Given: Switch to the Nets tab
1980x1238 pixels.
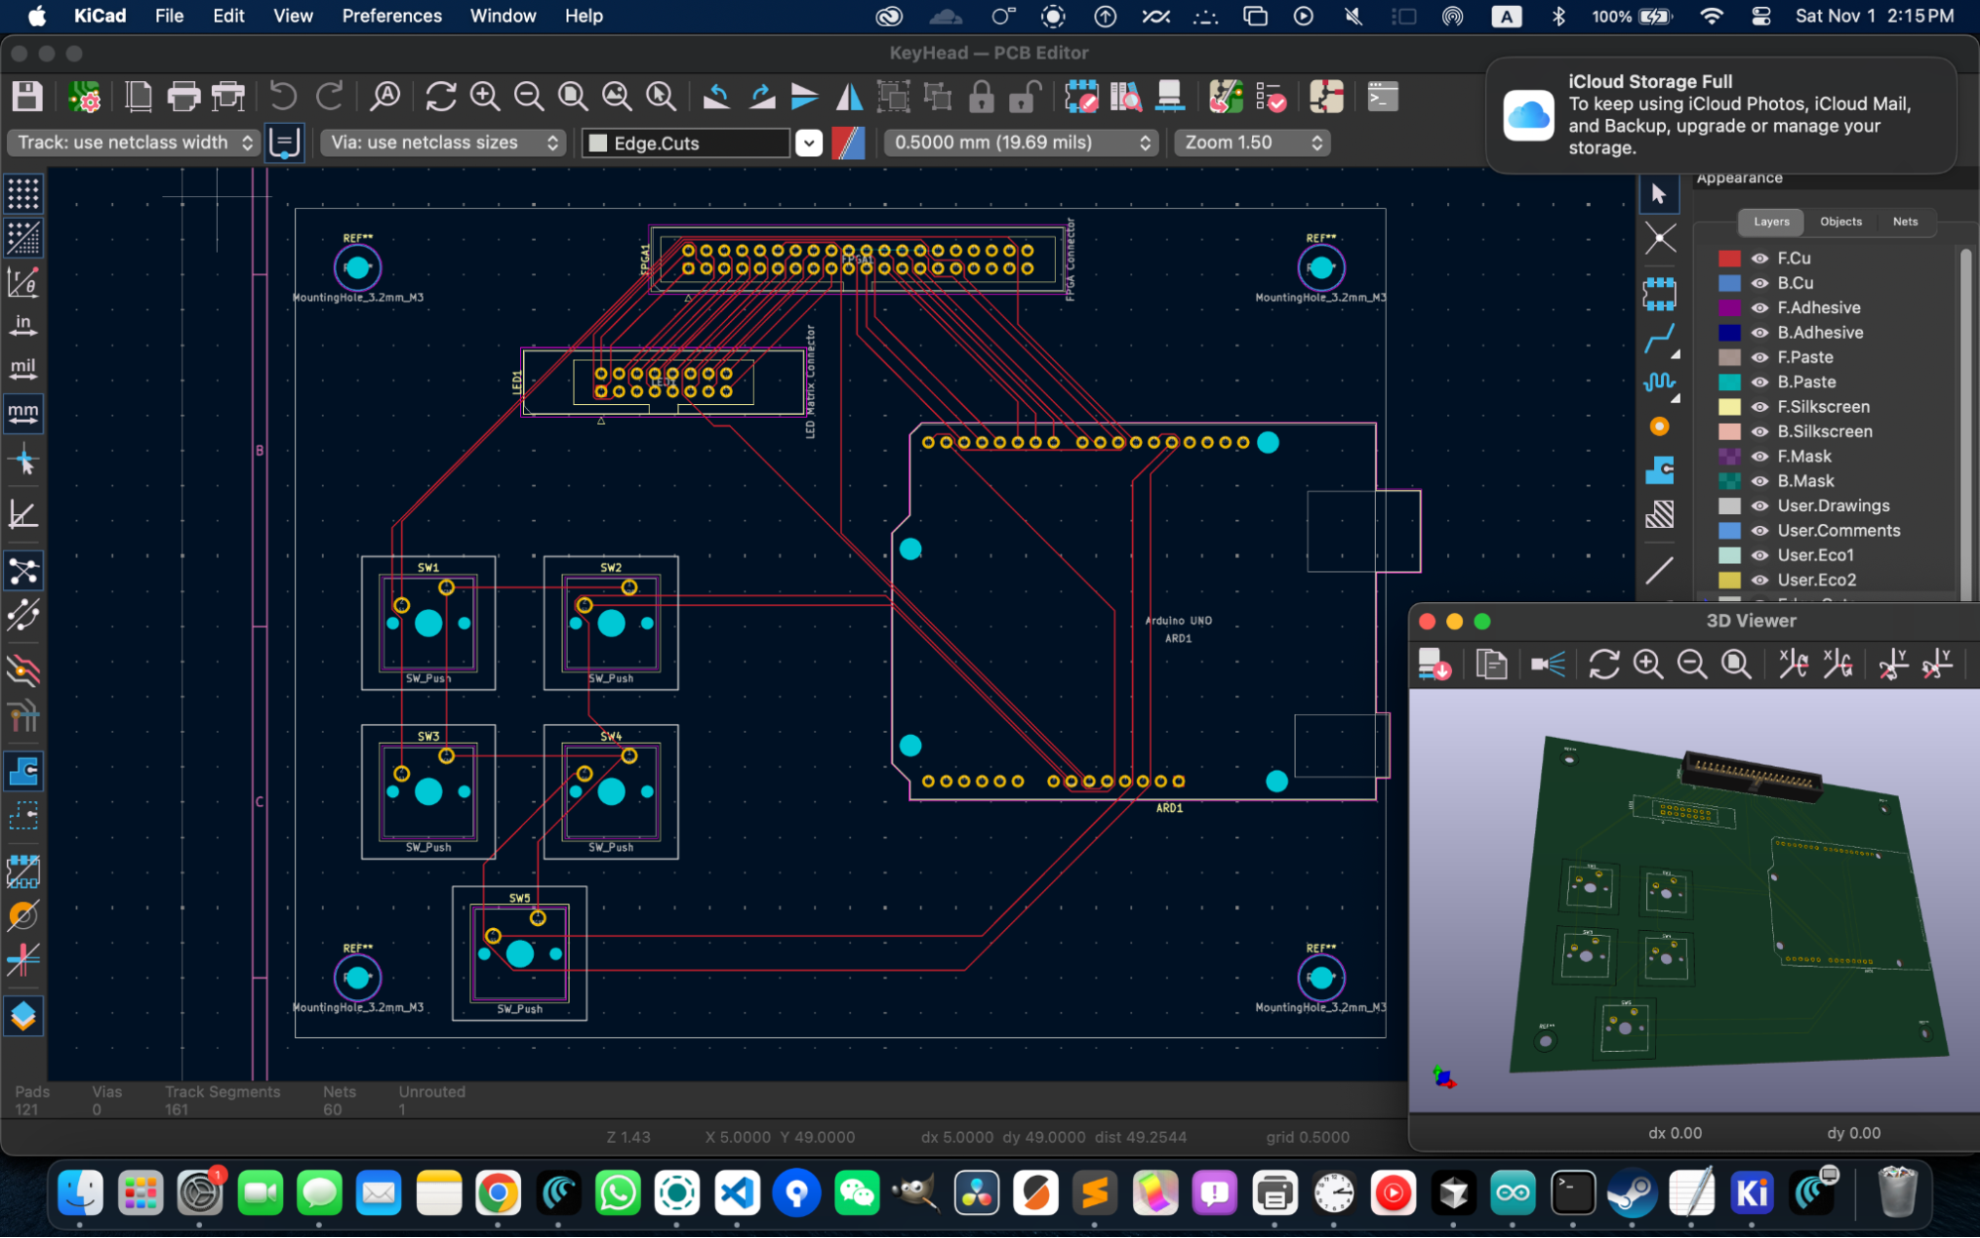Looking at the screenshot, I should (x=1904, y=222).
